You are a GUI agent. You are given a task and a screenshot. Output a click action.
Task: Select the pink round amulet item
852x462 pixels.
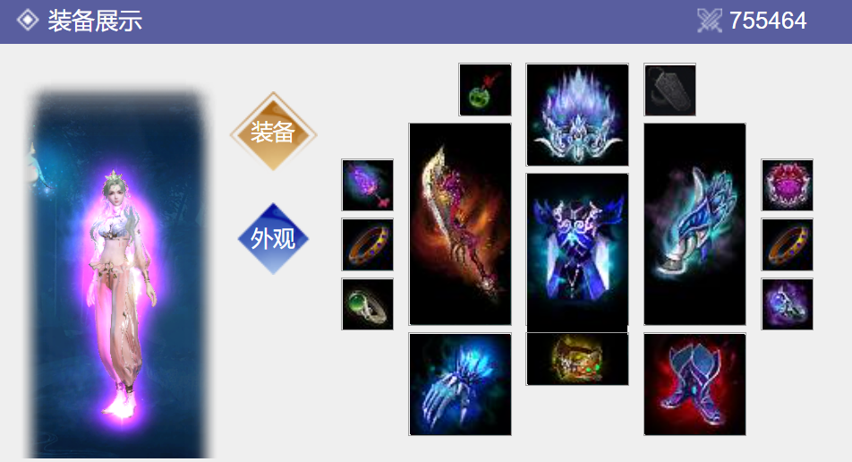click(788, 184)
